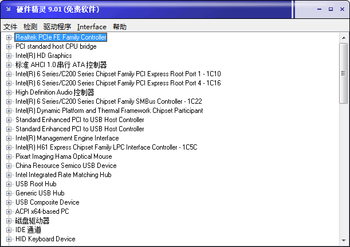Expand USB Composite Device node
Image resolution: width=350 pixels, height=247 pixels.
click(9, 202)
